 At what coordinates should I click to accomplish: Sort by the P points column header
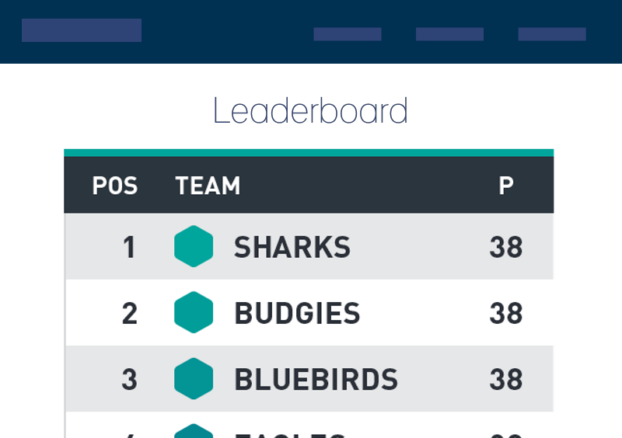point(506,186)
